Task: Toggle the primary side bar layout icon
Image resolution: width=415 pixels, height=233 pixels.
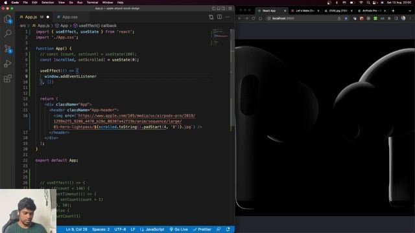Action: (214, 8)
